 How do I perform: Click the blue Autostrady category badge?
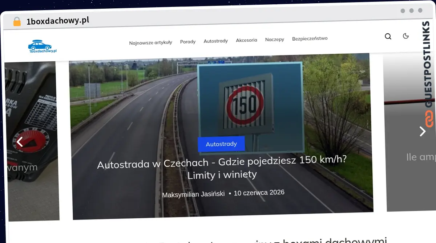tap(221, 144)
